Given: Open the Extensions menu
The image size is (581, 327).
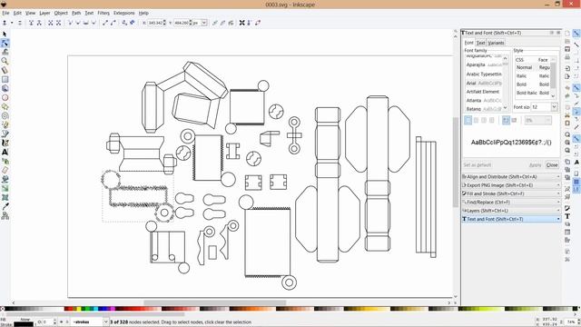Looking at the screenshot, I should click(123, 13).
